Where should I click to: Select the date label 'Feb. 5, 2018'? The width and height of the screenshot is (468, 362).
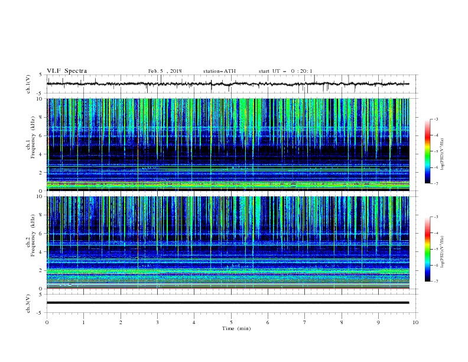pyautogui.click(x=165, y=71)
